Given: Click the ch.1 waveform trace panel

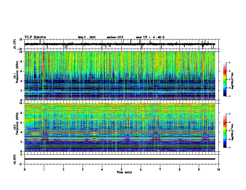Looking at the screenshot, I should pos(121,44).
